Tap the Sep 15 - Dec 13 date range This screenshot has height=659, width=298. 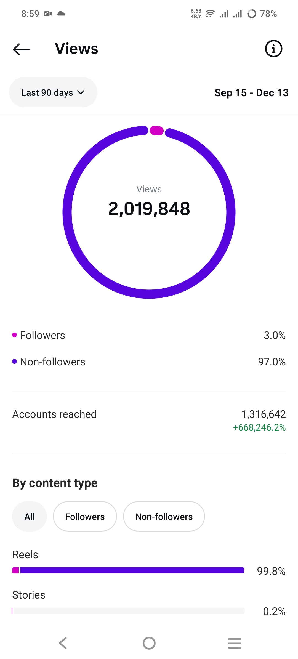[x=251, y=93]
